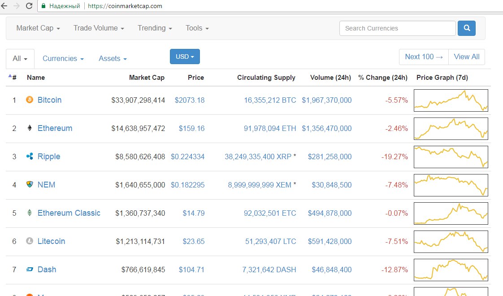Click the Litecoin coin logo
This screenshot has height=296, width=503.
coord(30,241)
